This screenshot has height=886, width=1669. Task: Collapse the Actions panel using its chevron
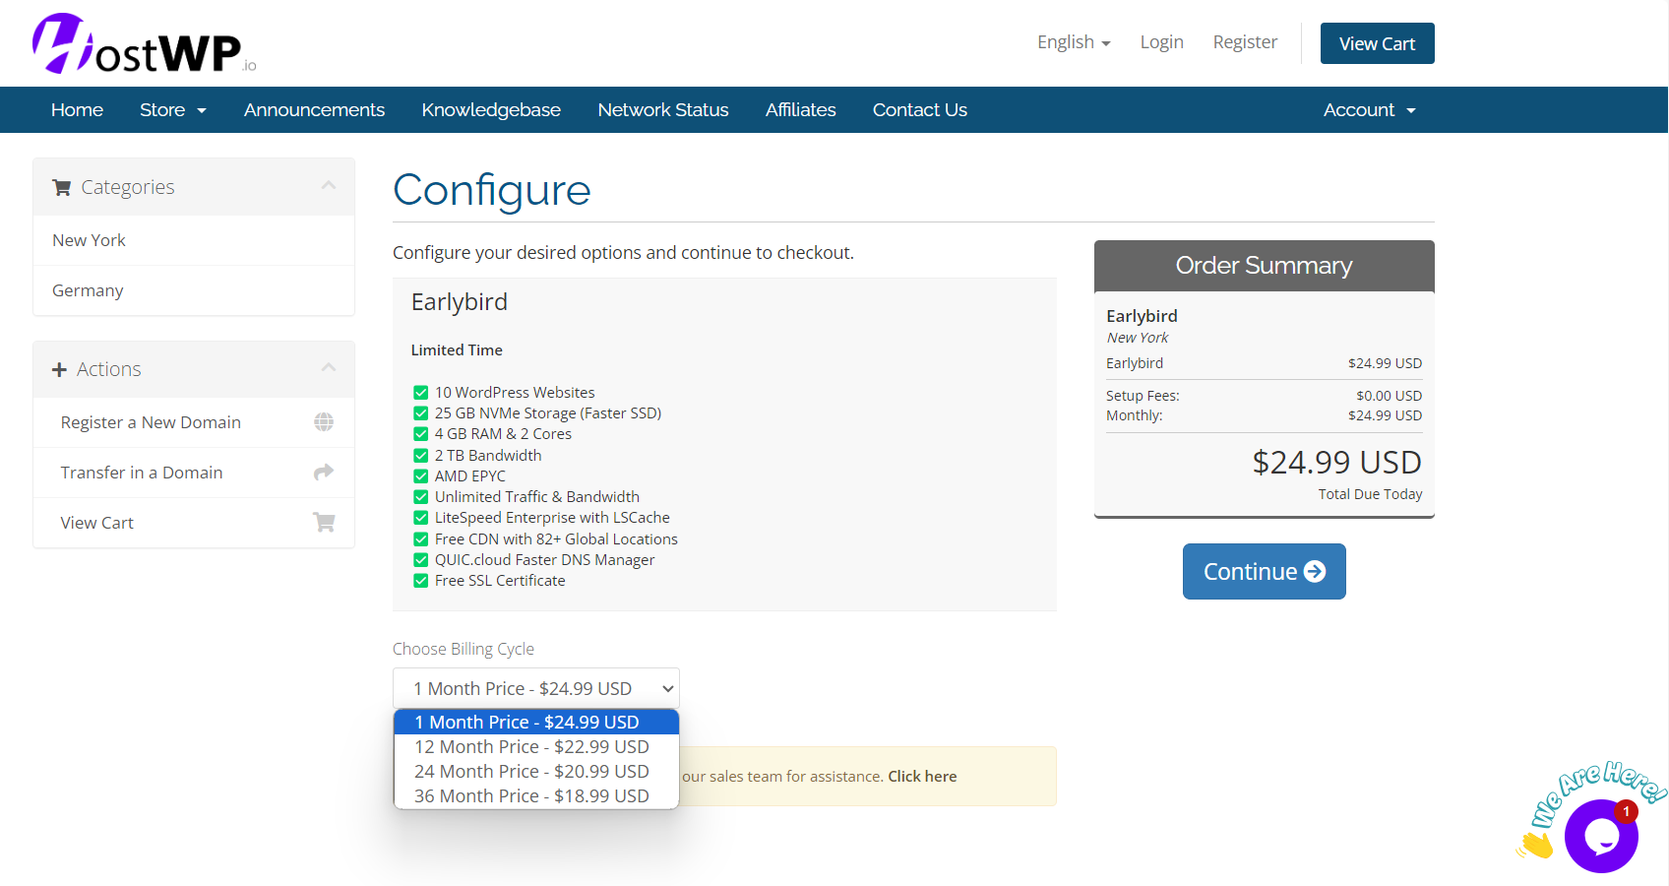coord(329,366)
